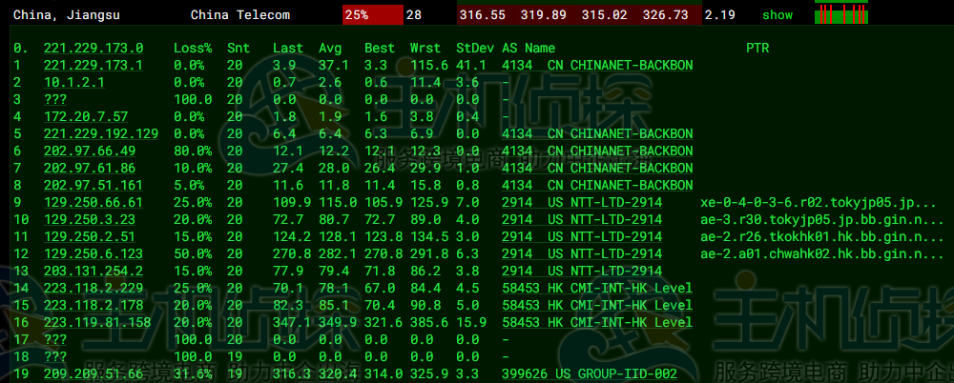The height and width of the screenshot is (383, 954).
Task: Open IP link 202.97.51.161
Action: tap(93, 185)
